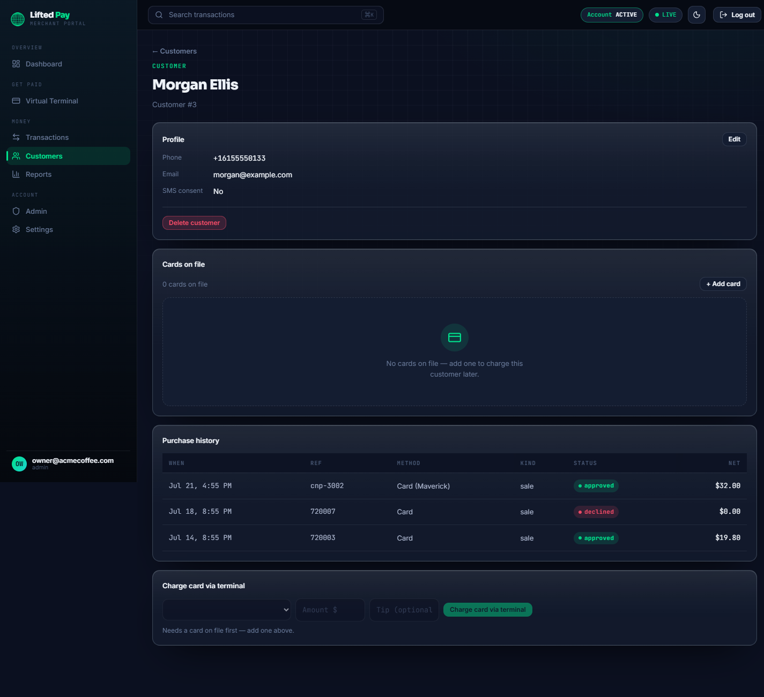Click the OW user avatar
764x697 pixels.
click(19, 464)
